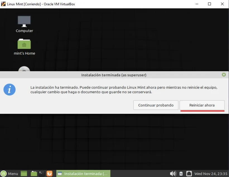229x177 pixels.
Task: Open the Computer icon on the desktop
Action: pos(24,22)
